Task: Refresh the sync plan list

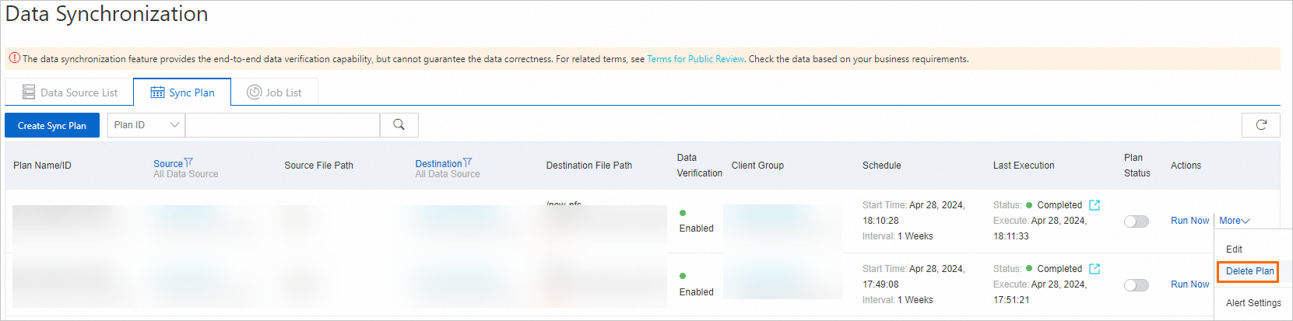Action: (x=1261, y=125)
